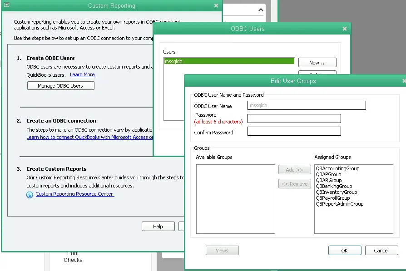Select mssqldb in the Users list
Image resolution: width=406 pixels, height=271 pixels.
coord(229,61)
